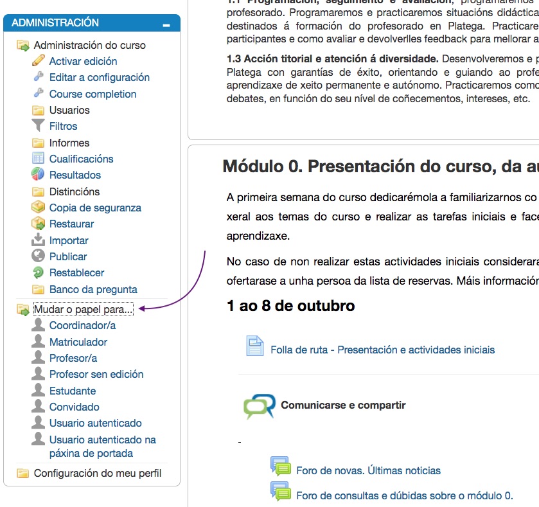The width and height of the screenshot is (539, 507).
Task: Collapse the Administración block with minus button
Action: click(x=166, y=24)
